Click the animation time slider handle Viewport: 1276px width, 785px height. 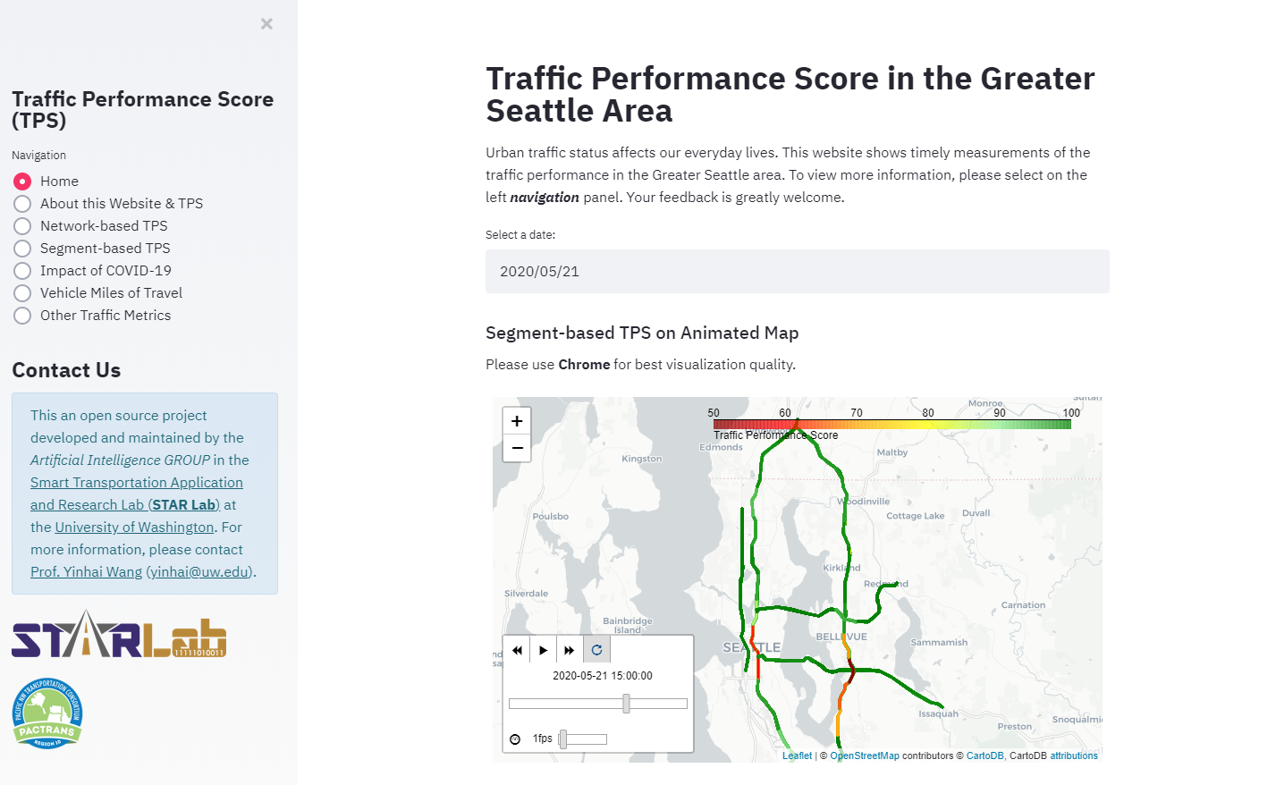626,704
